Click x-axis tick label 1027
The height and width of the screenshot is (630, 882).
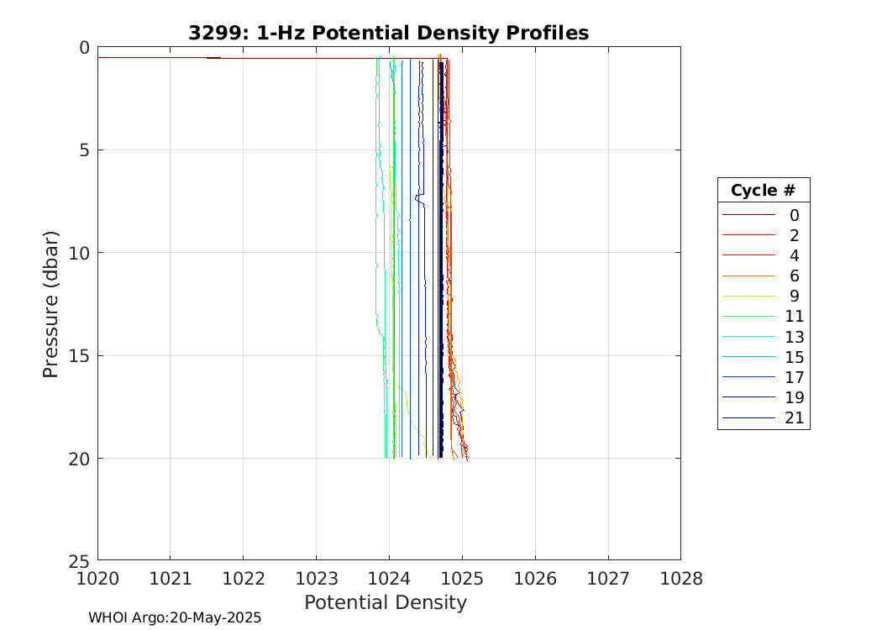608,578
